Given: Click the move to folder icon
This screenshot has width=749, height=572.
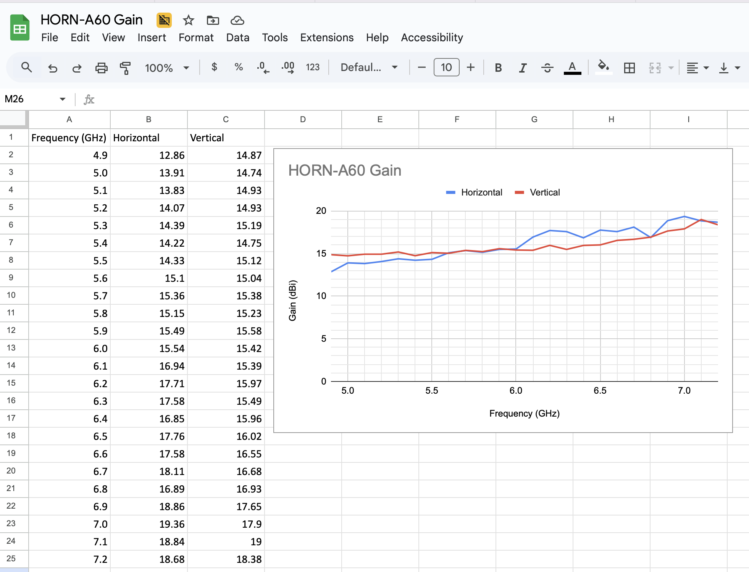Looking at the screenshot, I should pos(213,20).
